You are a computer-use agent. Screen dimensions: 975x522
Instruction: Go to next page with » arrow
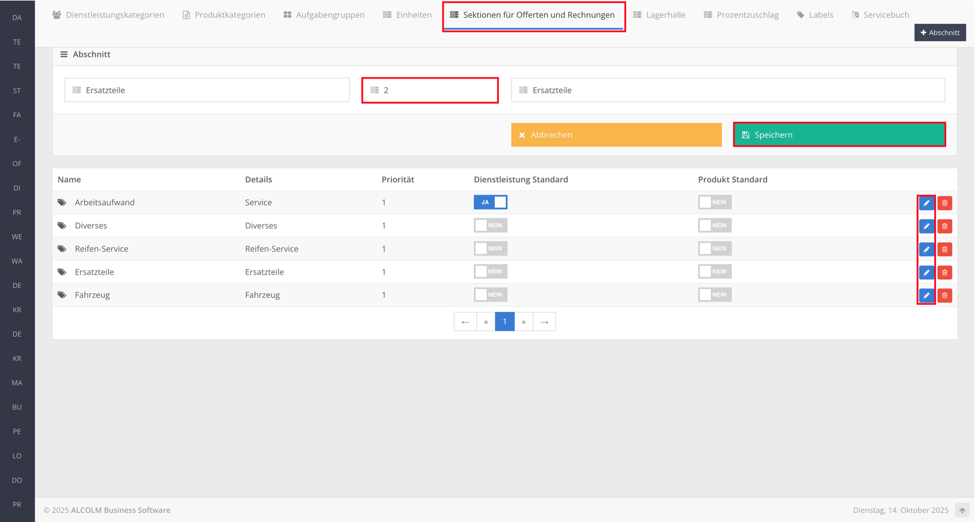click(x=524, y=322)
